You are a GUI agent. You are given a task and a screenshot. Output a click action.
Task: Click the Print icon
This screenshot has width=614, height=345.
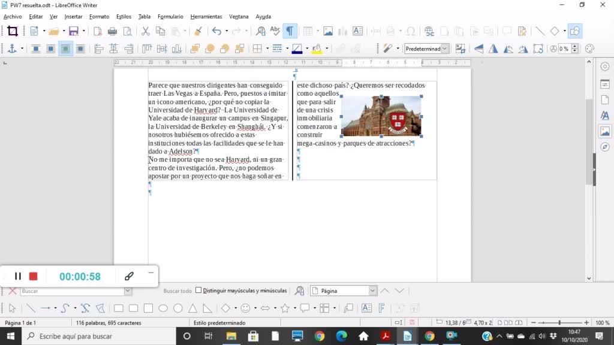click(x=112, y=31)
